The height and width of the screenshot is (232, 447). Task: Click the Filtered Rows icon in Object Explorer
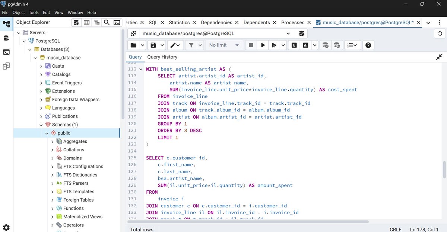tap(96, 23)
